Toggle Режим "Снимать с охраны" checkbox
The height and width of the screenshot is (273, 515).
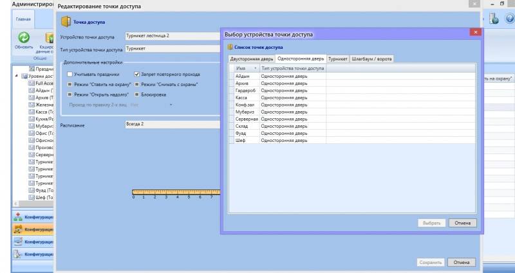click(137, 85)
